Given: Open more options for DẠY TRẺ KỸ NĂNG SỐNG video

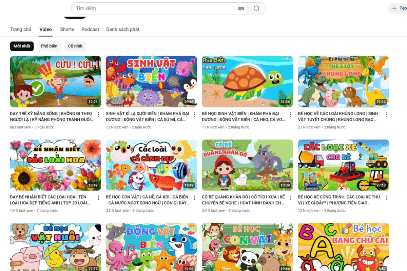Looking at the screenshot, I should [x=99, y=114].
